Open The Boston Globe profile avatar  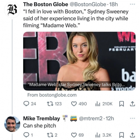(12, 11)
